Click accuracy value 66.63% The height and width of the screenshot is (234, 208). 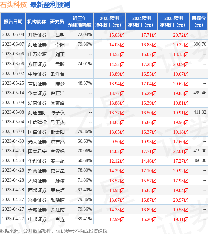click(x=85, y=141)
